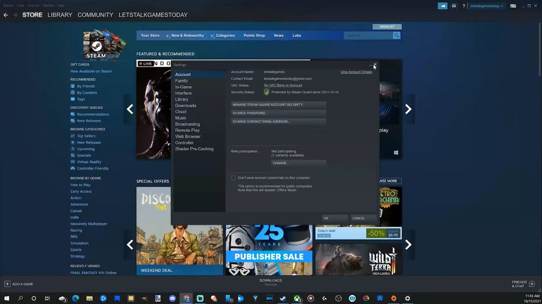The image size is (542, 304).
Task: Open the Wild Terra game thumbnail
Action: click(358, 259)
